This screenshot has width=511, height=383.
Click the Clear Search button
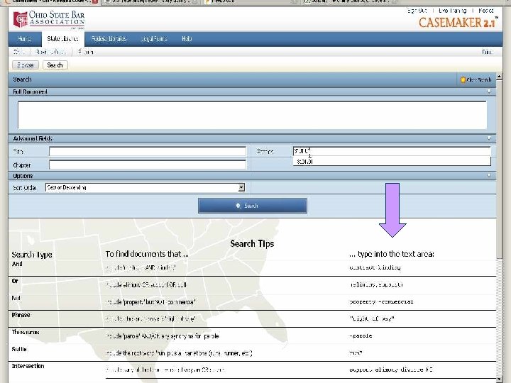(476, 79)
